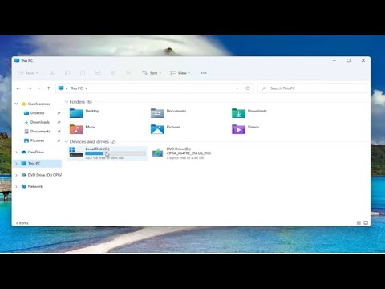Select Network in navigation pane

(35, 186)
